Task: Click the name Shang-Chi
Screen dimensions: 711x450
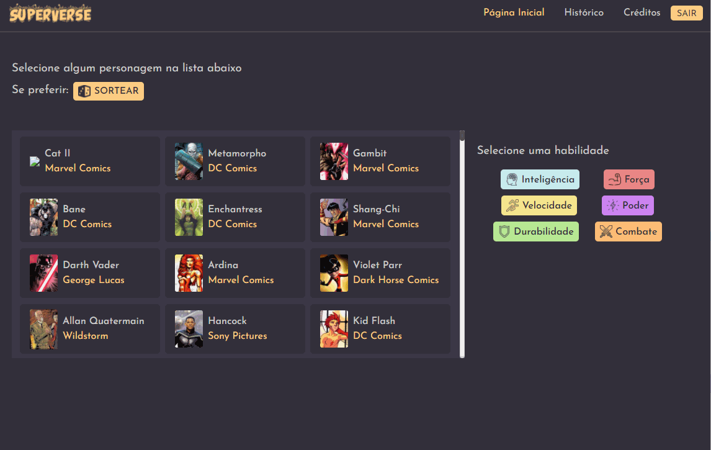Action: tap(377, 209)
